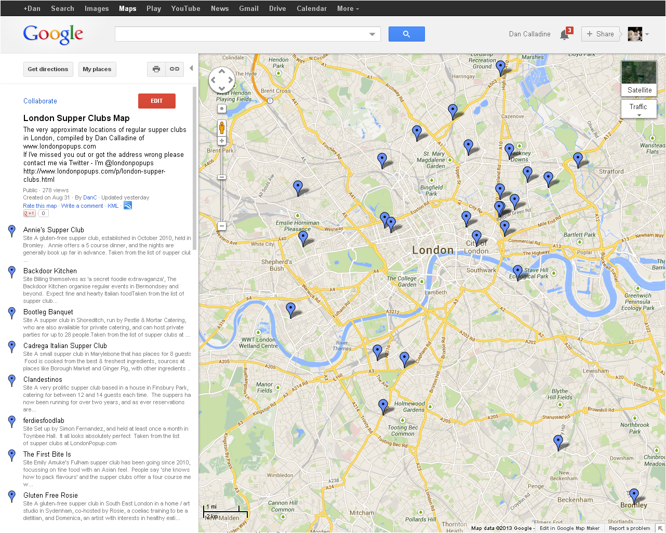666x533 pixels.
Task: Select the Bootleg Banquet pin icon
Action: pos(12,313)
